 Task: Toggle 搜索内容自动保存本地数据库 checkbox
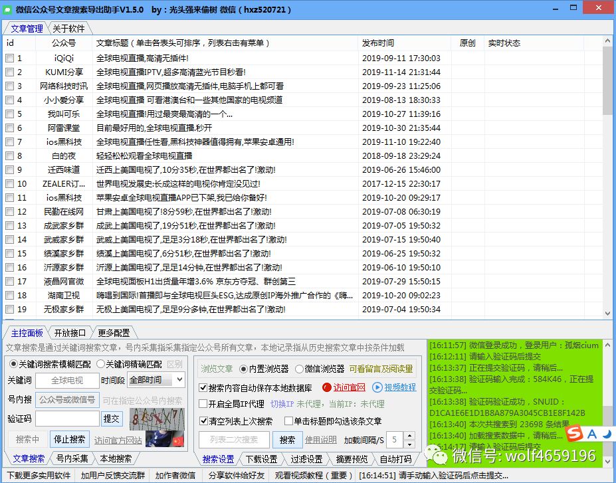203,388
